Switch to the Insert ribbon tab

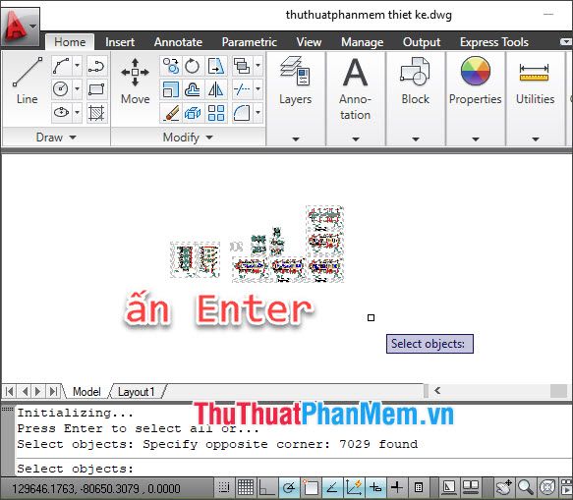pos(120,42)
